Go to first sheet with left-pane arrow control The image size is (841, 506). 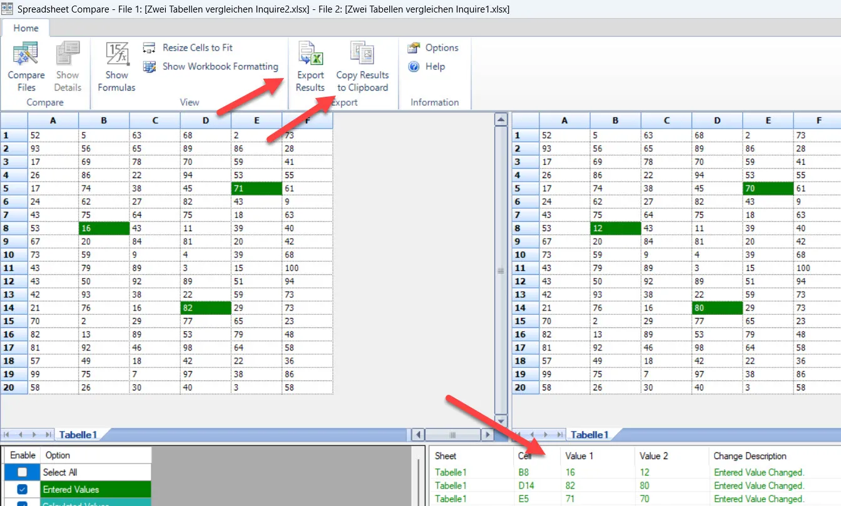click(8, 434)
